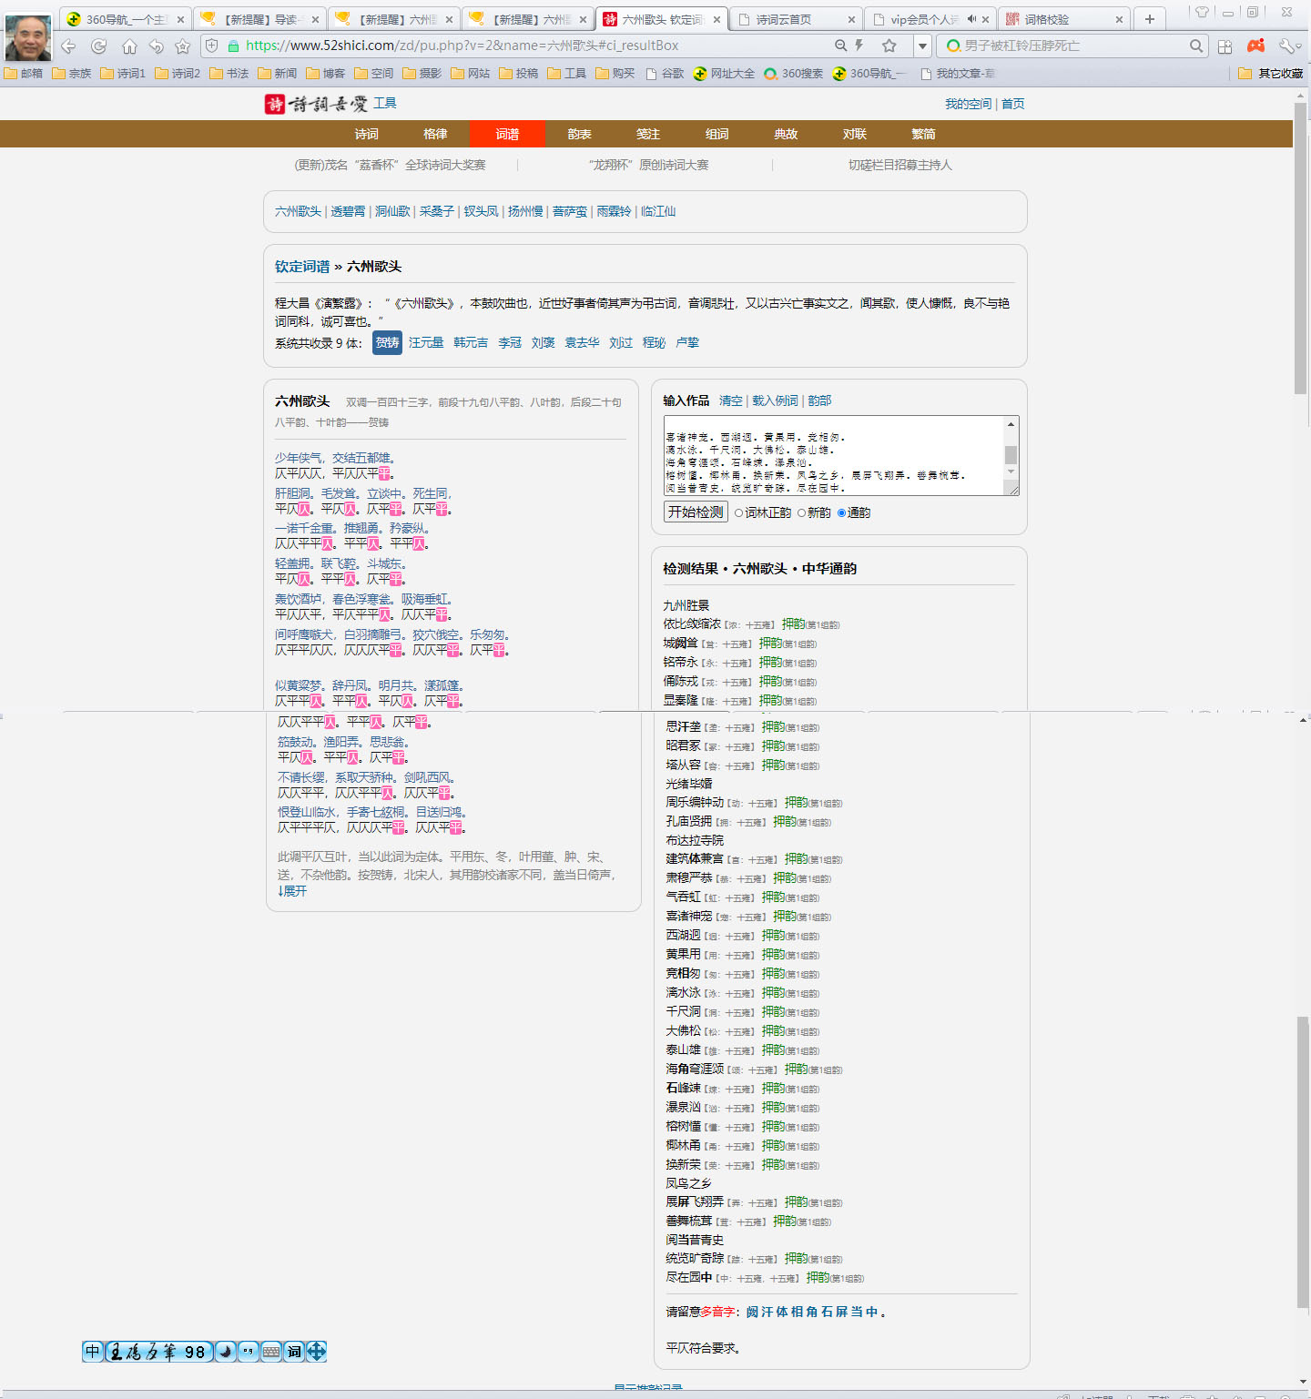Switch to the 360导航 tab
Image resolution: width=1311 pixels, height=1399 pixels.
pos(125,19)
